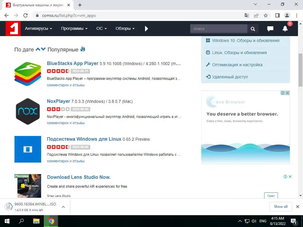
Task: Click the address bar URL
Action: pos(69,15)
